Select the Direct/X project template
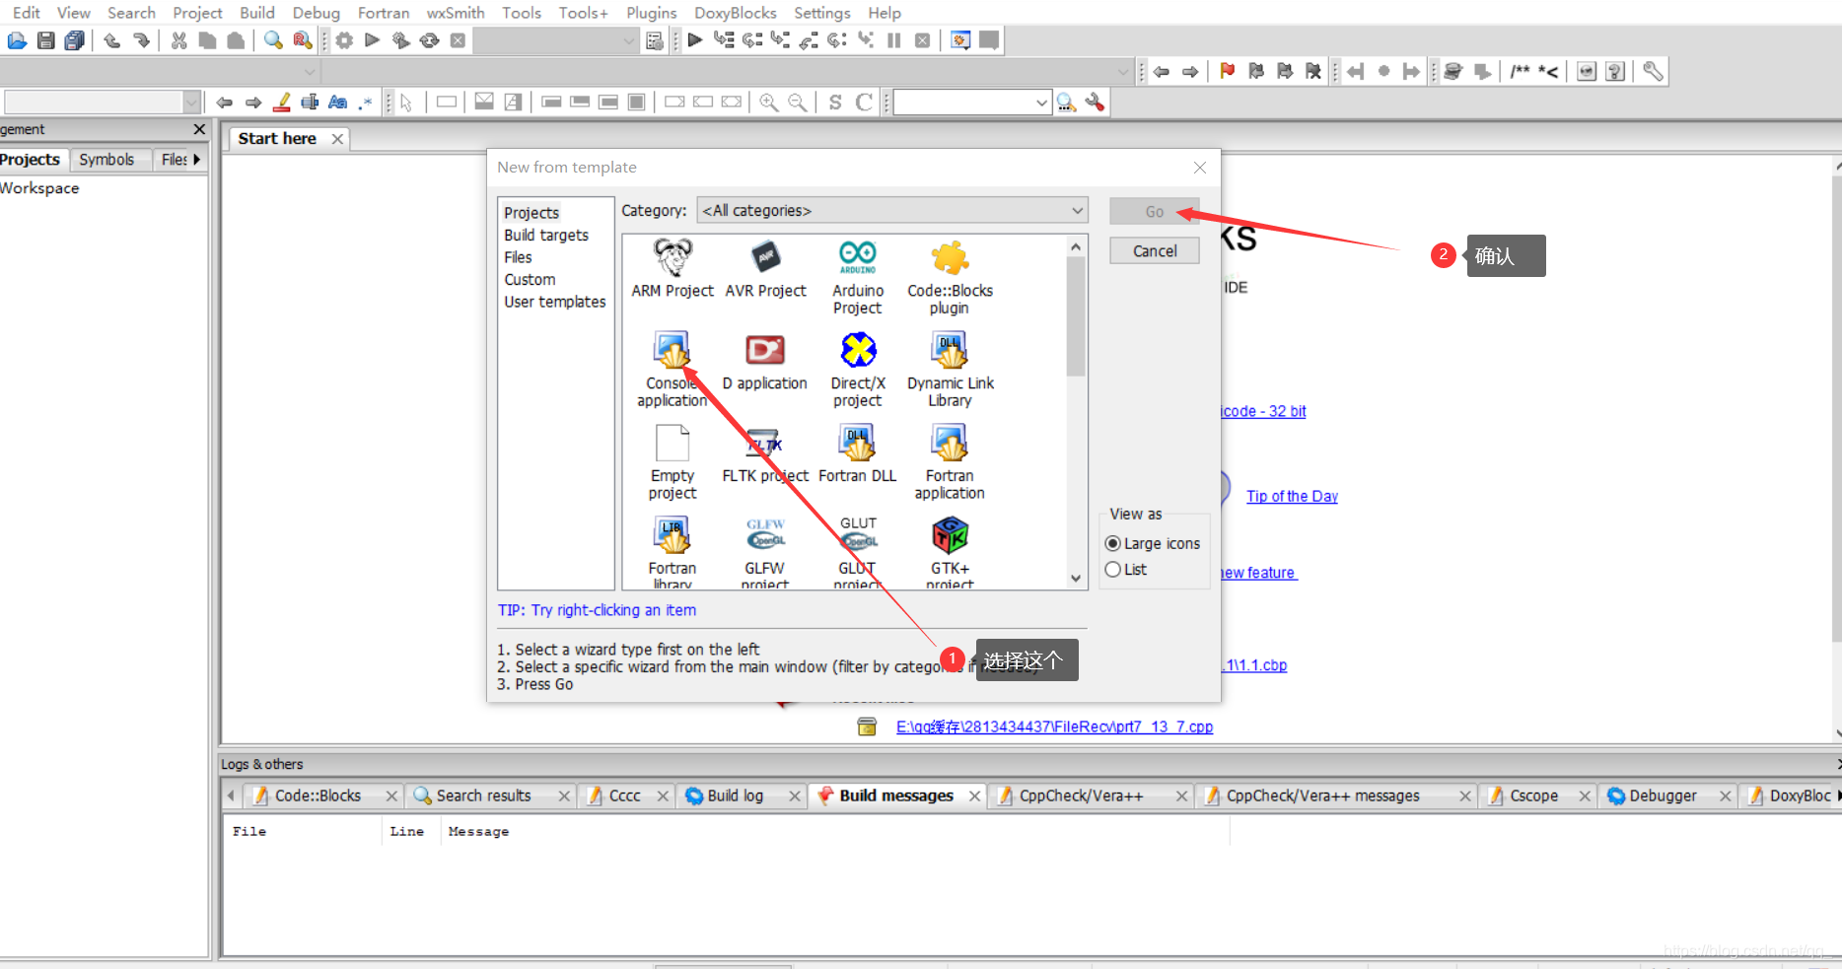The image size is (1842, 969). tap(858, 370)
